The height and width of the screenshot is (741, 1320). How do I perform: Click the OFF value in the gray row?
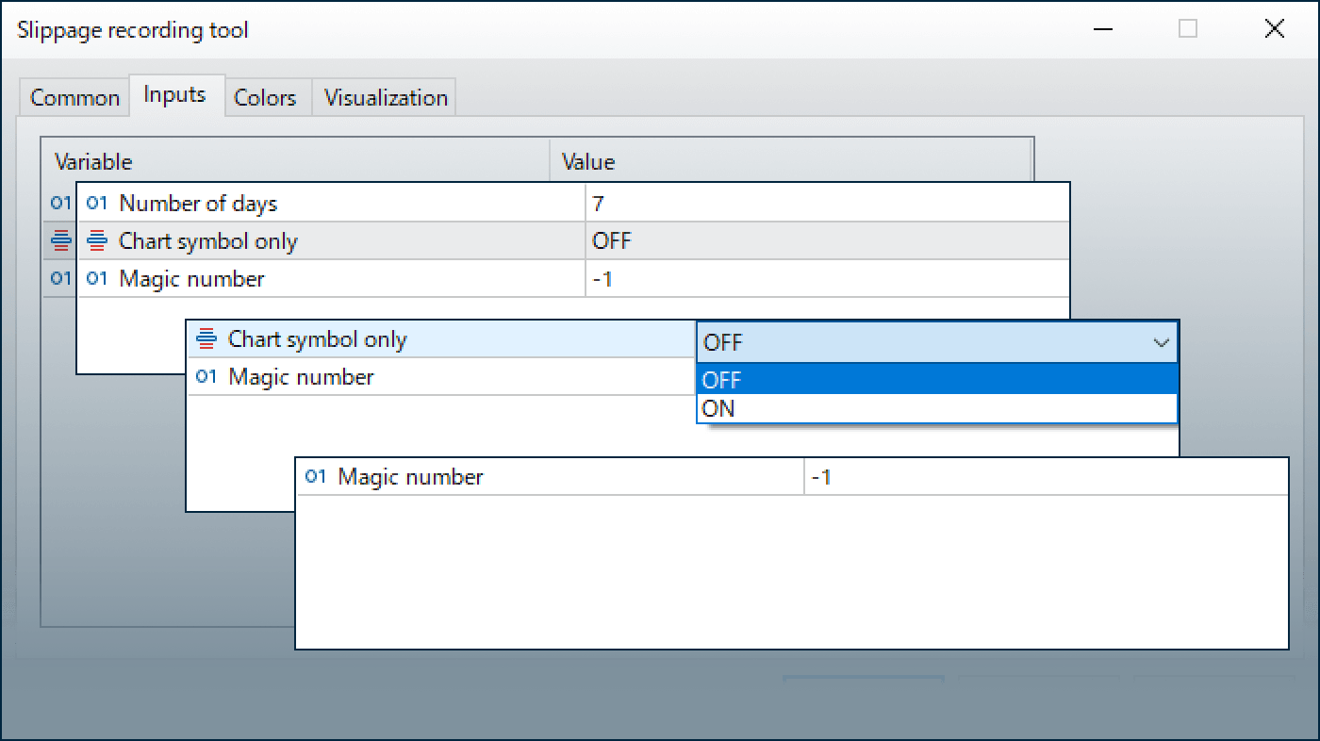[x=827, y=240]
